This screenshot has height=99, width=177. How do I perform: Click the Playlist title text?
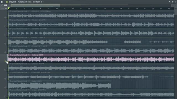pyautogui.click(x=12, y=2)
